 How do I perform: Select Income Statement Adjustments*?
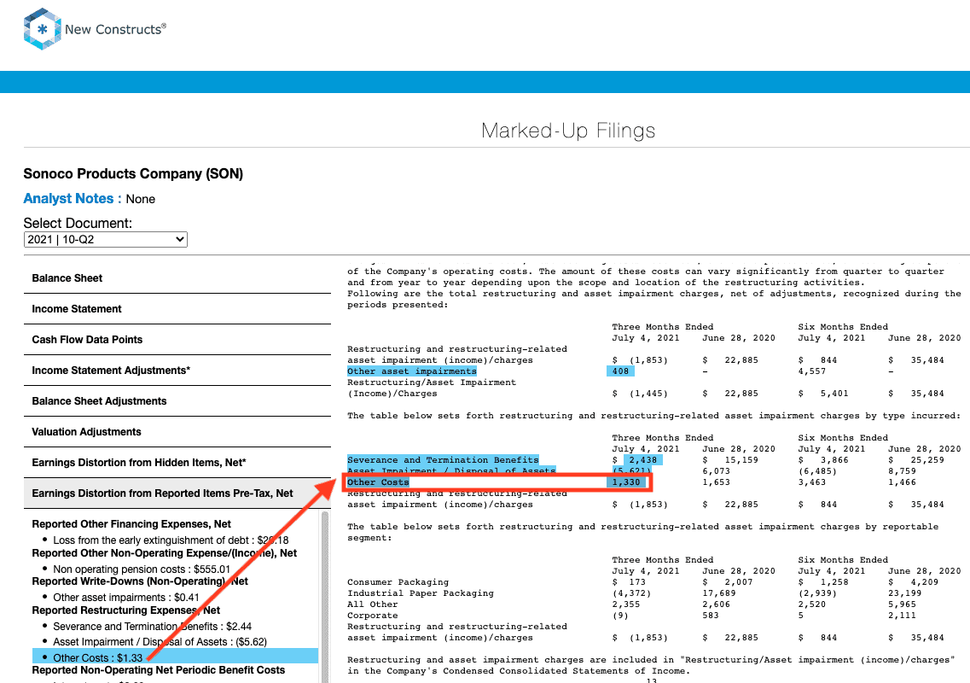point(177,371)
